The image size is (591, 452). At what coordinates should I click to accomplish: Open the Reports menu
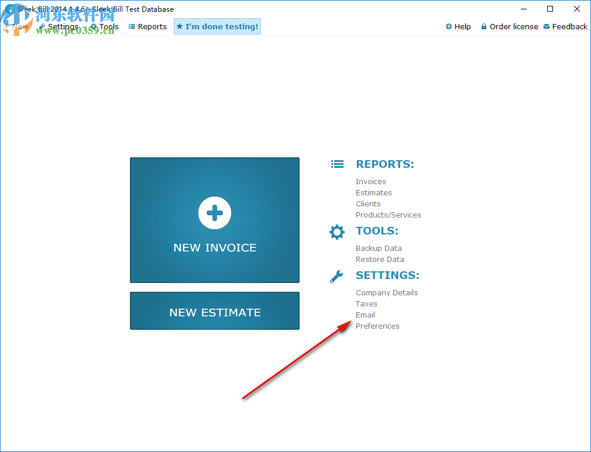[x=147, y=27]
